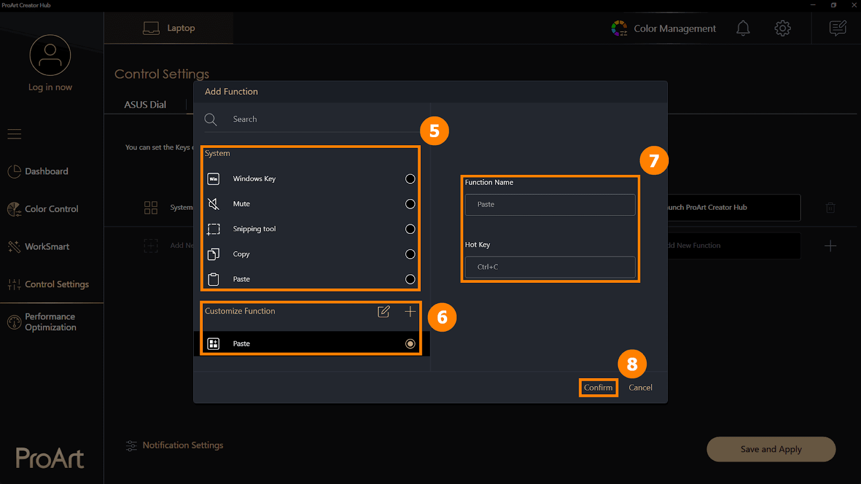Click the custom Paste function grid icon

pos(214,344)
